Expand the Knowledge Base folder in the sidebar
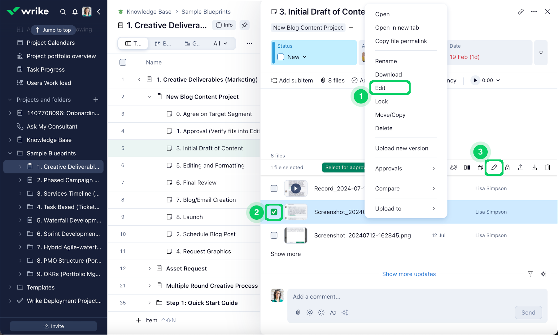 10,140
